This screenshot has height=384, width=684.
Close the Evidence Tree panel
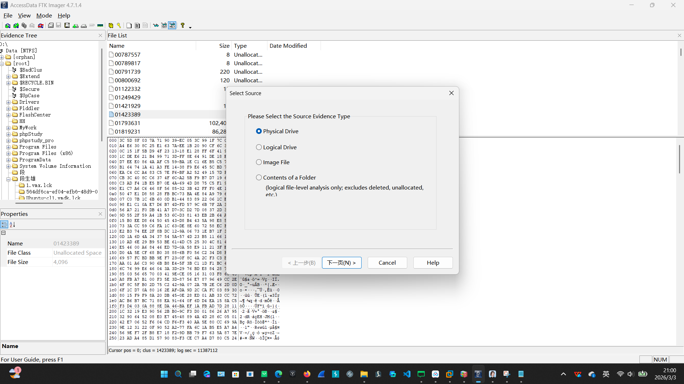coord(100,36)
